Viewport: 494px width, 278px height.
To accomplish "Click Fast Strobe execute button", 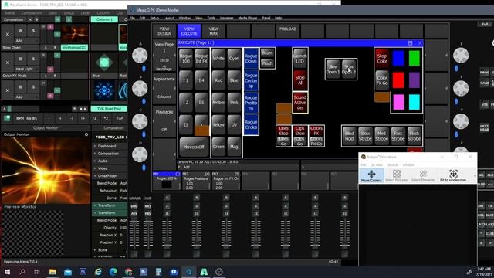I will click(x=398, y=136).
